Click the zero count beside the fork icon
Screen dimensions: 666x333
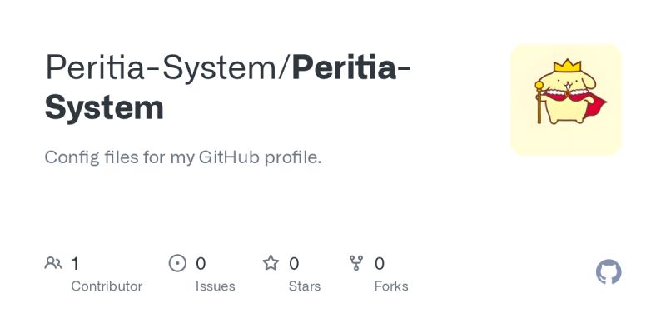380,264
